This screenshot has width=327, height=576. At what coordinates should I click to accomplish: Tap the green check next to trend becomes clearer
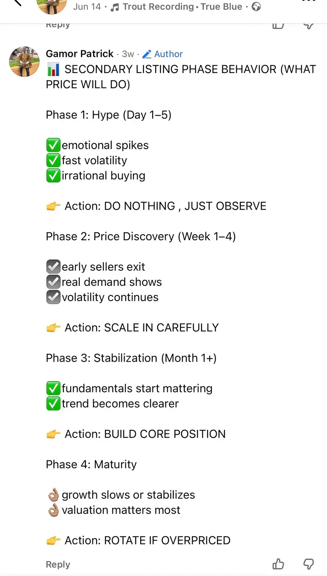tap(53, 404)
